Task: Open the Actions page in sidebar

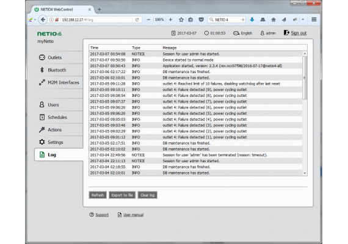Action: [x=59, y=130]
